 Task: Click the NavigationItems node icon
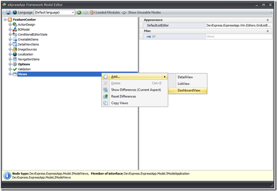[15, 59]
